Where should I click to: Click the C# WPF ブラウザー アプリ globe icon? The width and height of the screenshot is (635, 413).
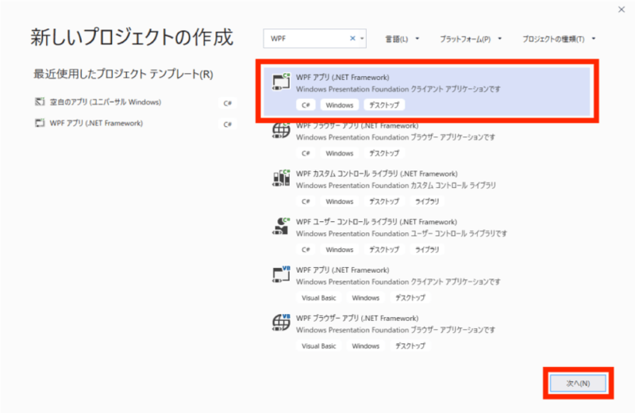pos(281,130)
